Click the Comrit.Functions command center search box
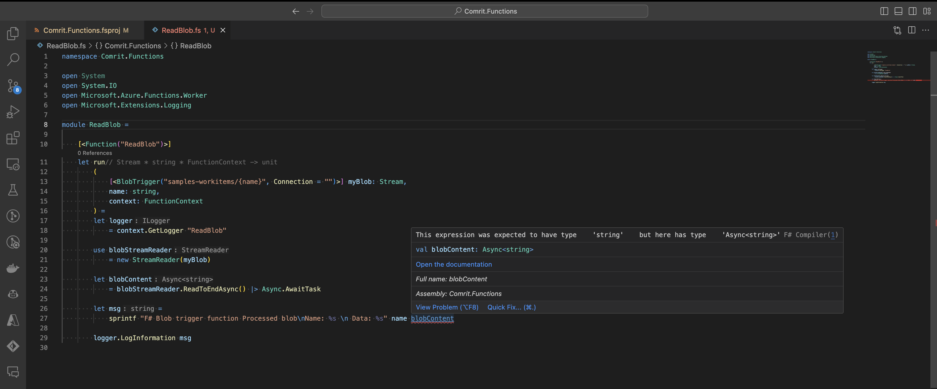 (x=485, y=11)
